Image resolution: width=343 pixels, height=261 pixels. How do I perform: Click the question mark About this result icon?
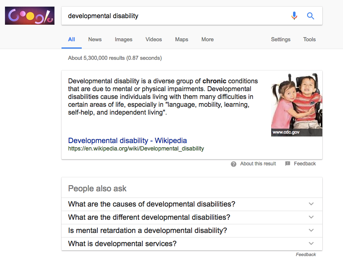234,164
